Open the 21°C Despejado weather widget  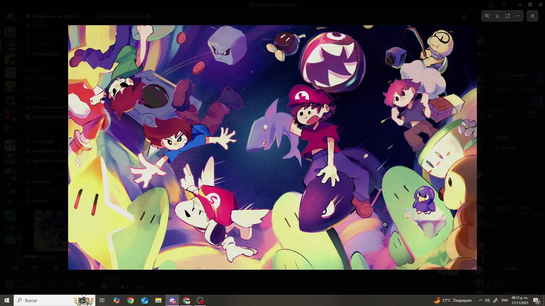pyautogui.click(x=453, y=300)
